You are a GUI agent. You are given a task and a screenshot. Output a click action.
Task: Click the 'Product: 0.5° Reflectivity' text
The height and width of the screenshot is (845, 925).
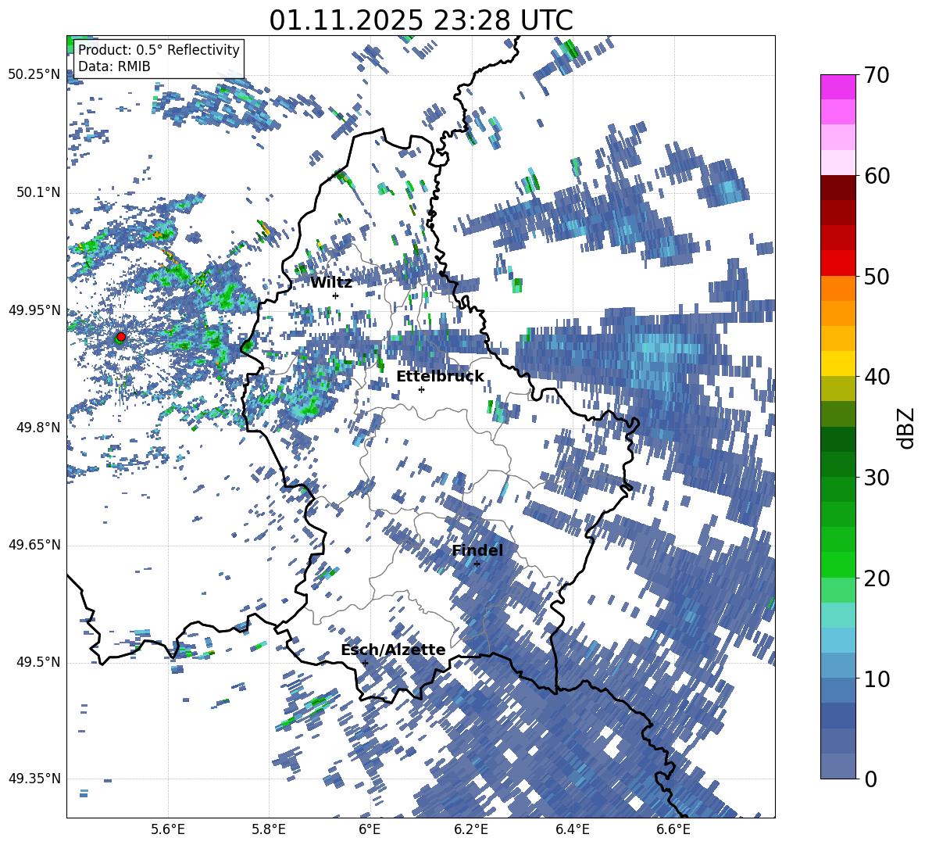tap(159, 49)
